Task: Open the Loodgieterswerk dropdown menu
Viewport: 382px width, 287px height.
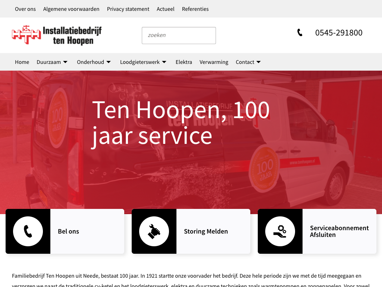Action: tap(164, 62)
